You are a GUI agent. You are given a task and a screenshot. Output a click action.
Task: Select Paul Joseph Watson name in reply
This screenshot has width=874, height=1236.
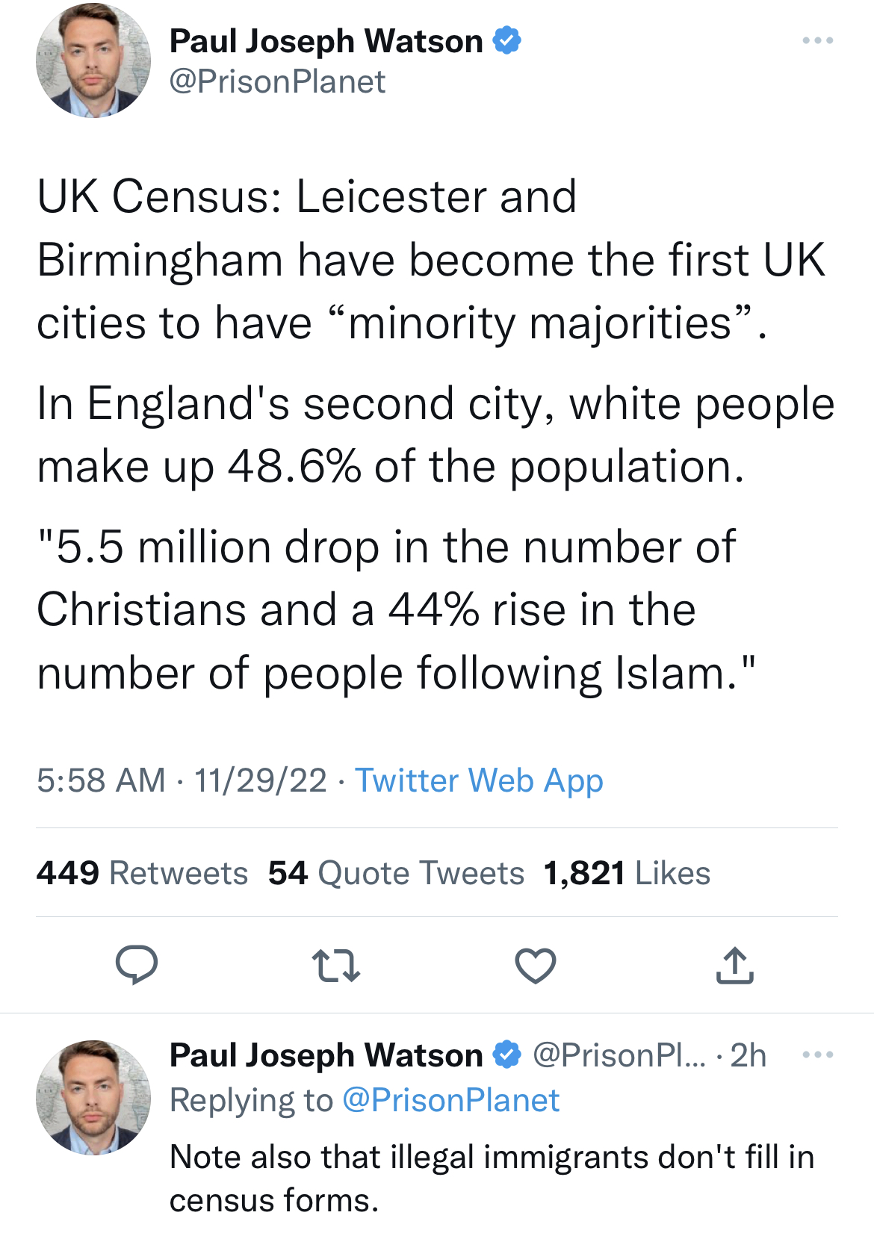click(x=326, y=1055)
